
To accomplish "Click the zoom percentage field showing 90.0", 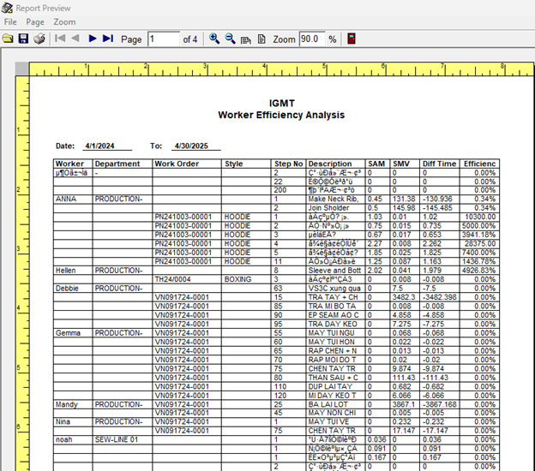I will click(312, 39).
